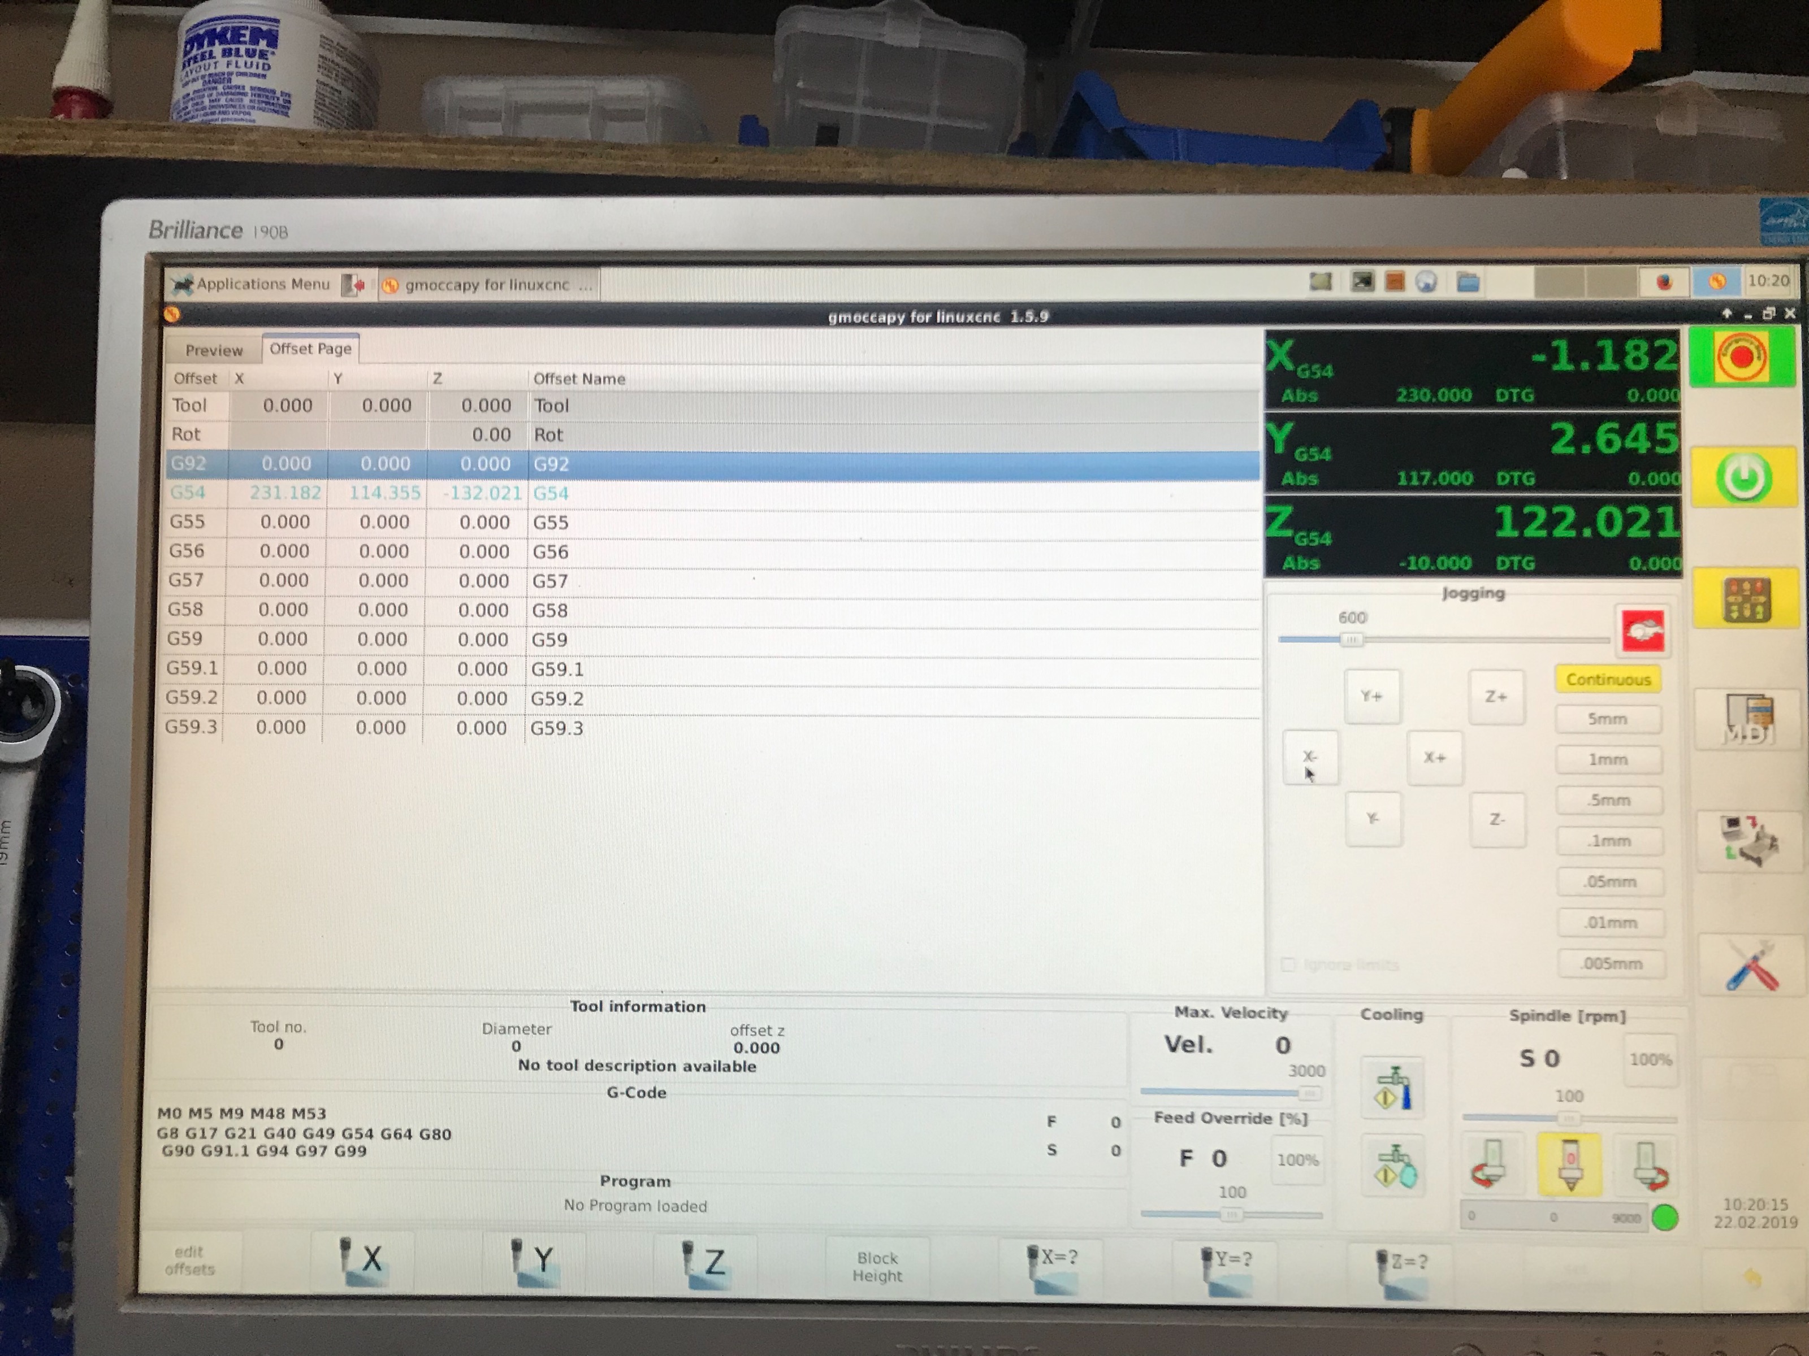
Task: Open the Applications Menu
Action: click(251, 284)
